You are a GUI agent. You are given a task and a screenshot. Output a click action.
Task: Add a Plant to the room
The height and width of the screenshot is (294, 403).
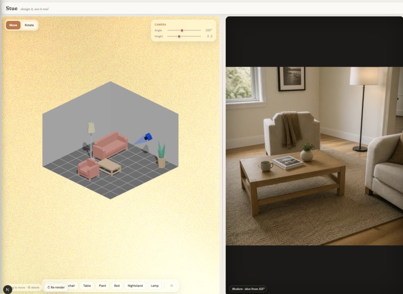tap(102, 285)
